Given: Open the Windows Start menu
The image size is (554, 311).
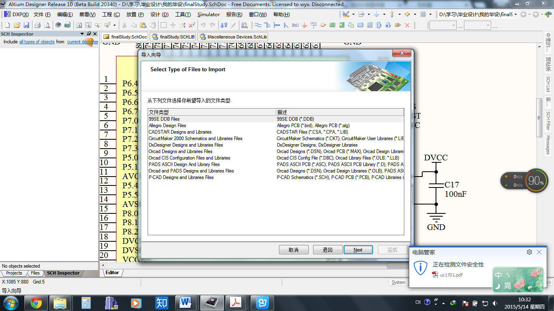Looking at the screenshot, I should tap(10, 302).
